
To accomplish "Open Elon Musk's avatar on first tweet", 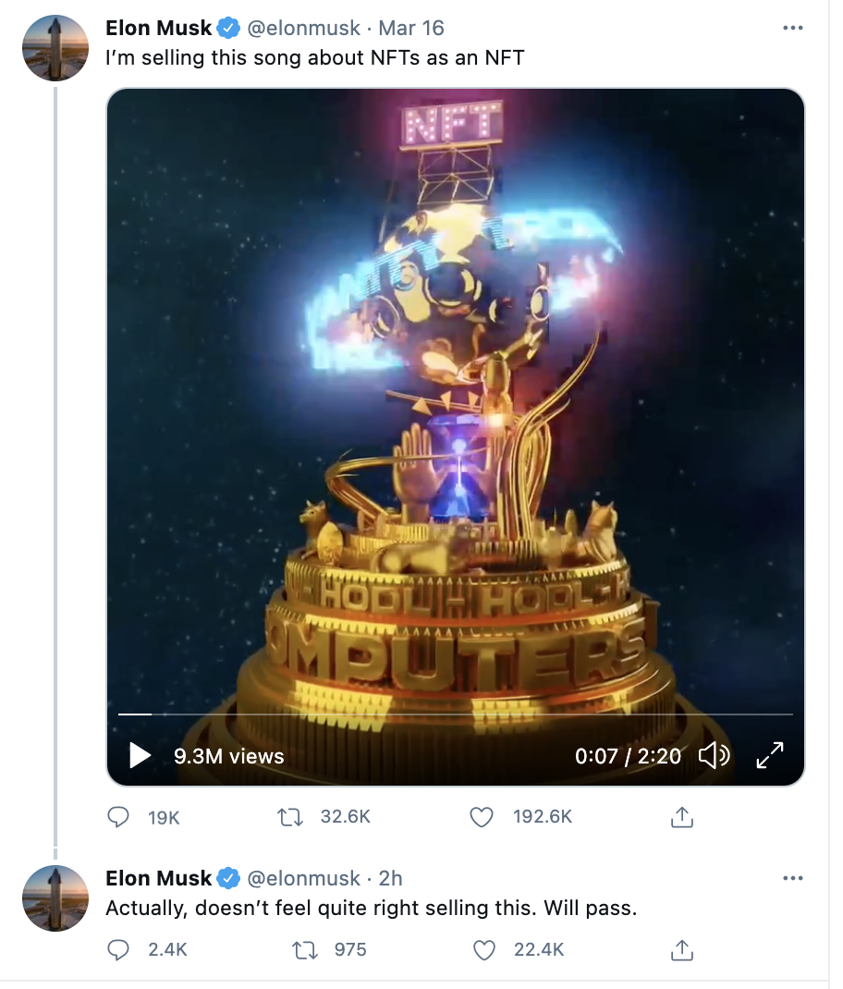I will pyautogui.click(x=55, y=47).
